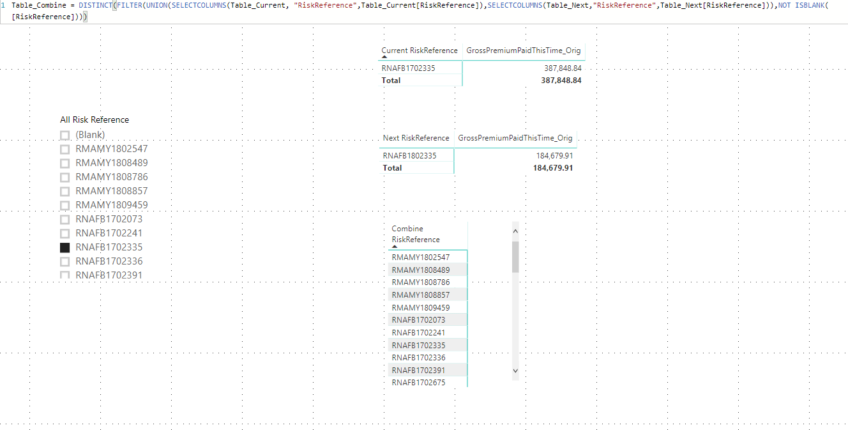Toggle RMAMY1808857 slicer checkbox

coord(64,192)
